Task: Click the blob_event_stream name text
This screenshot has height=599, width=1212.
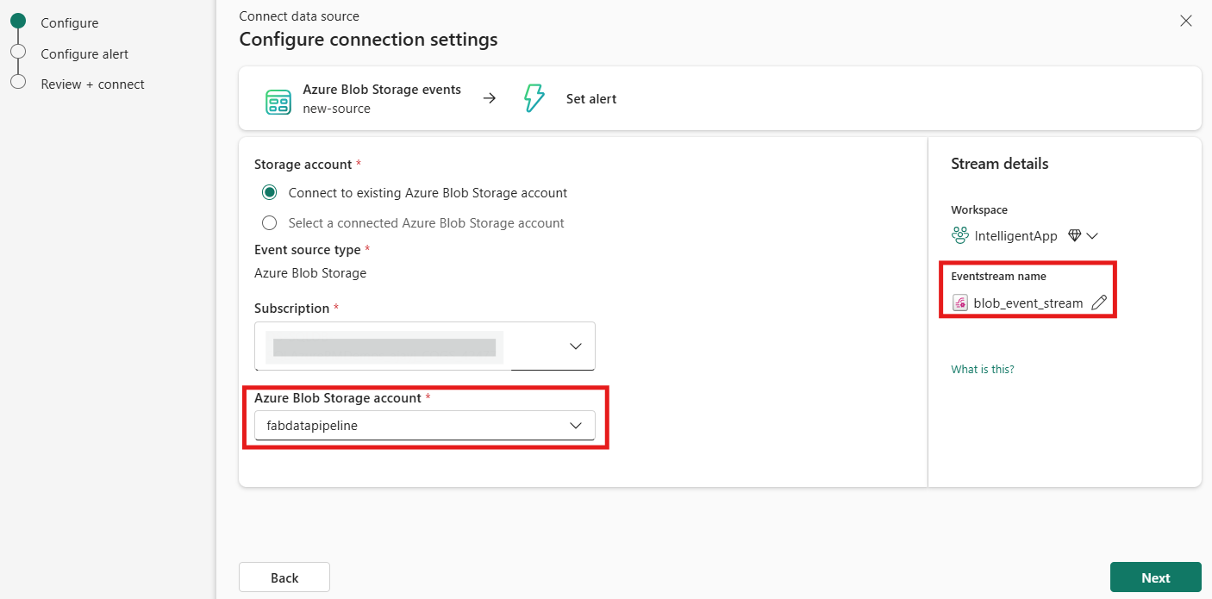Action: point(1028,303)
